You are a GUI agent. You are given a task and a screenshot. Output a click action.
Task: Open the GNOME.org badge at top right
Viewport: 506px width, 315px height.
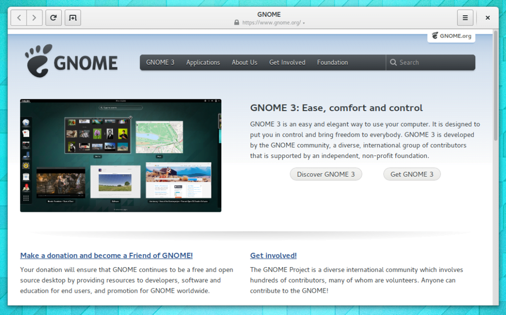(x=452, y=36)
